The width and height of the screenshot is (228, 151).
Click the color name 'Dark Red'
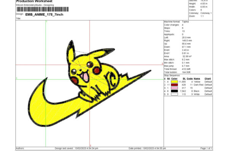click(198, 85)
